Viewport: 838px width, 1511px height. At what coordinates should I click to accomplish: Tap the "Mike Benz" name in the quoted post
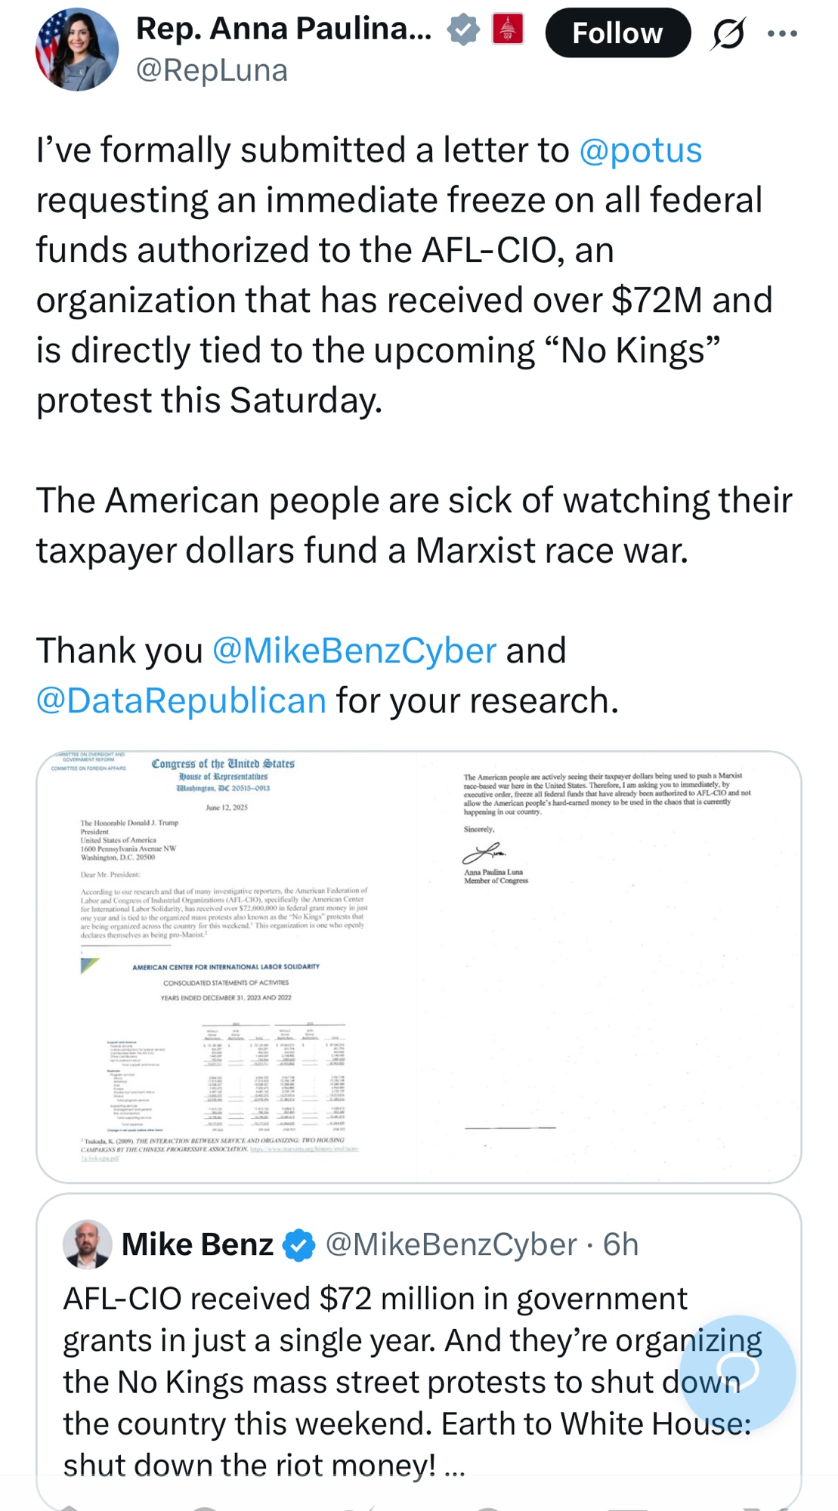point(197,1245)
